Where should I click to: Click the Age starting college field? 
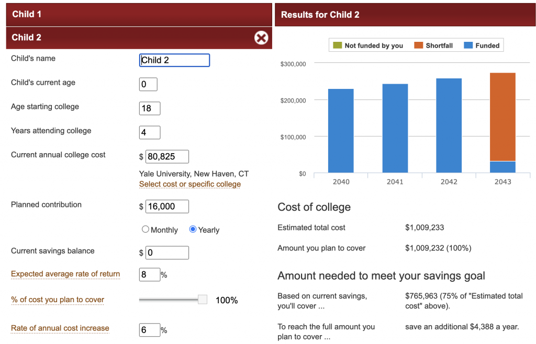(150, 108)
